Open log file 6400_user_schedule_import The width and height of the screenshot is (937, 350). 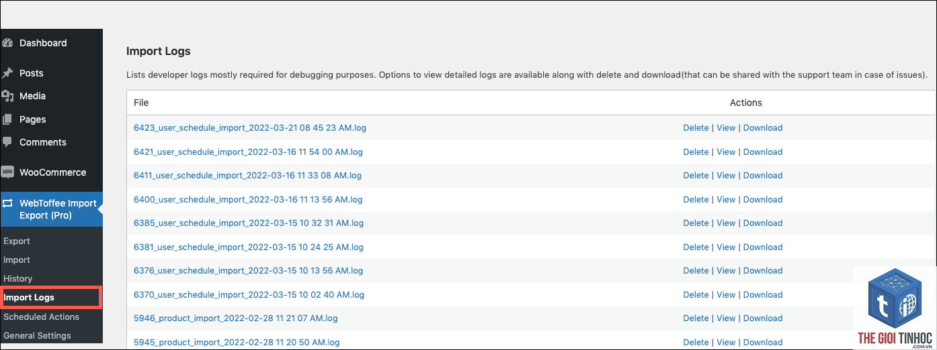point(248,199)
